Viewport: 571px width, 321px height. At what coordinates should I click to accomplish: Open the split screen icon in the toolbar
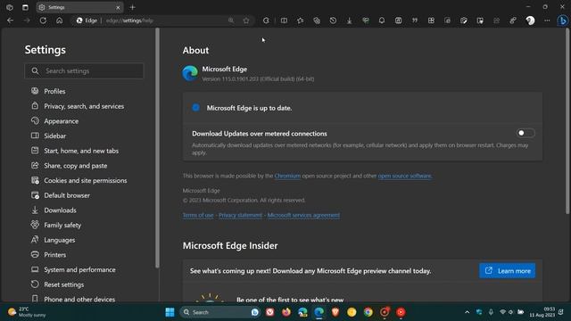284,21
